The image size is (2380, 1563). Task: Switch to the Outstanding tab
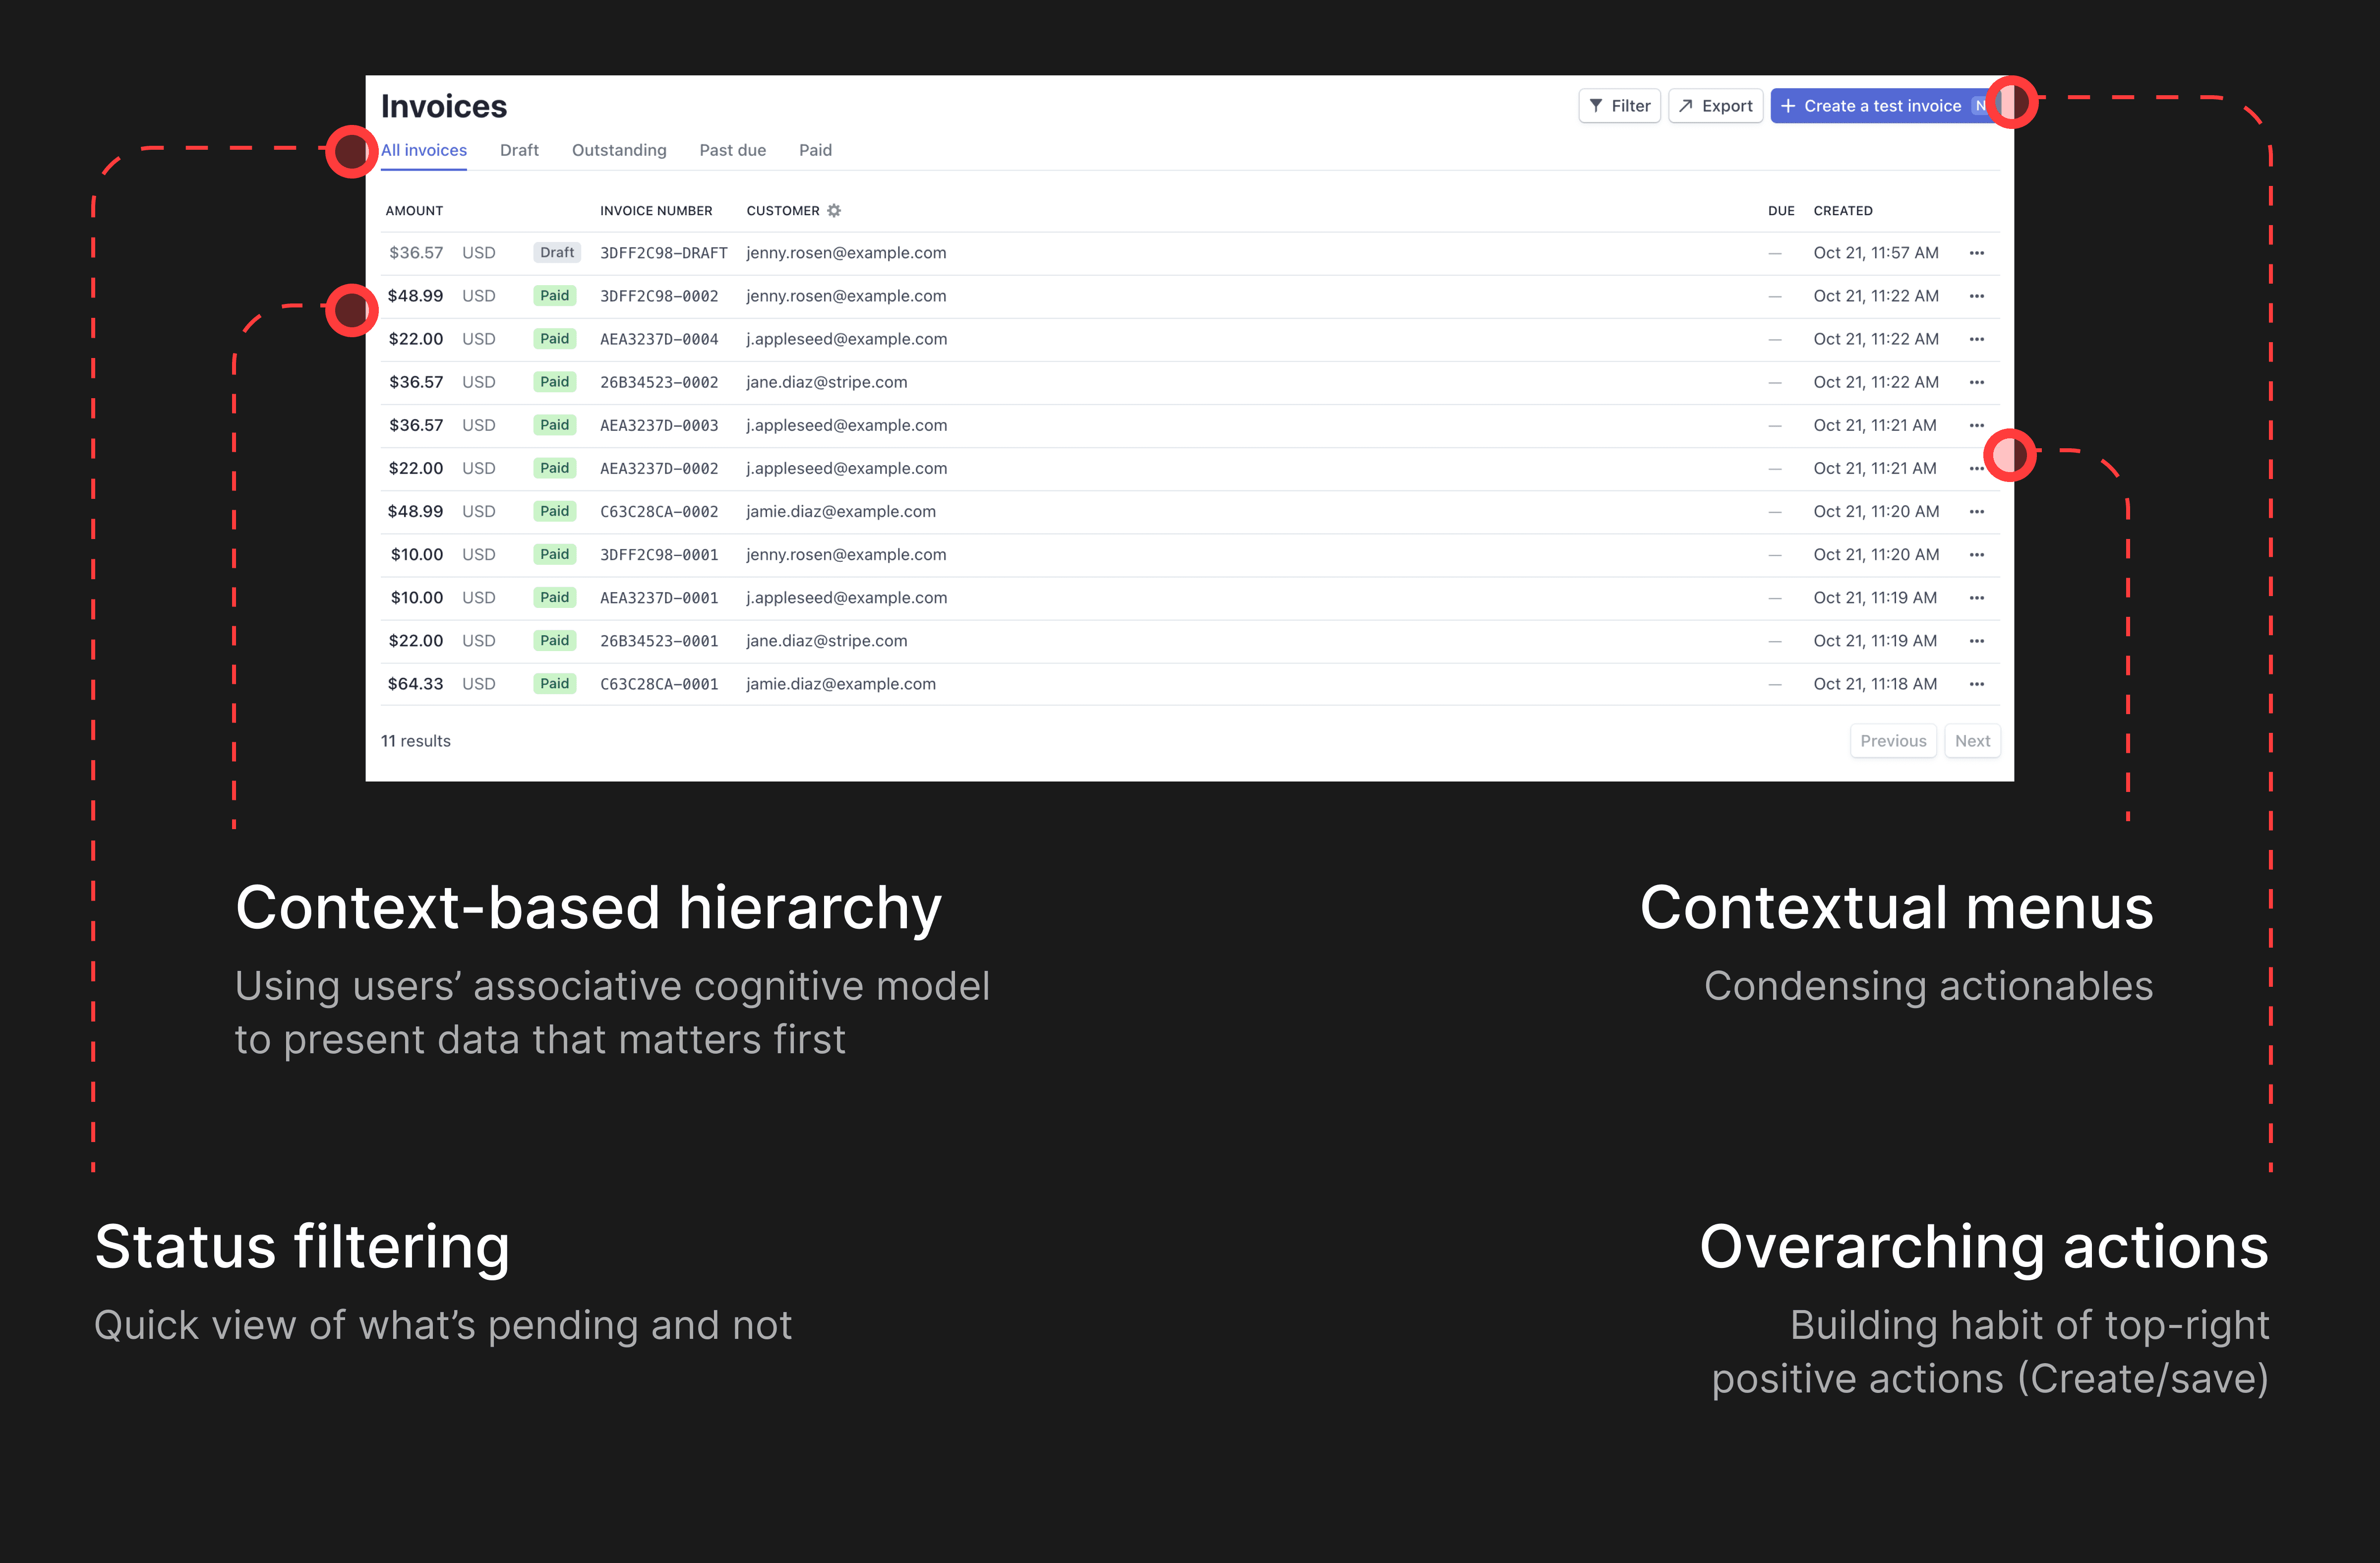coord(619,150)
